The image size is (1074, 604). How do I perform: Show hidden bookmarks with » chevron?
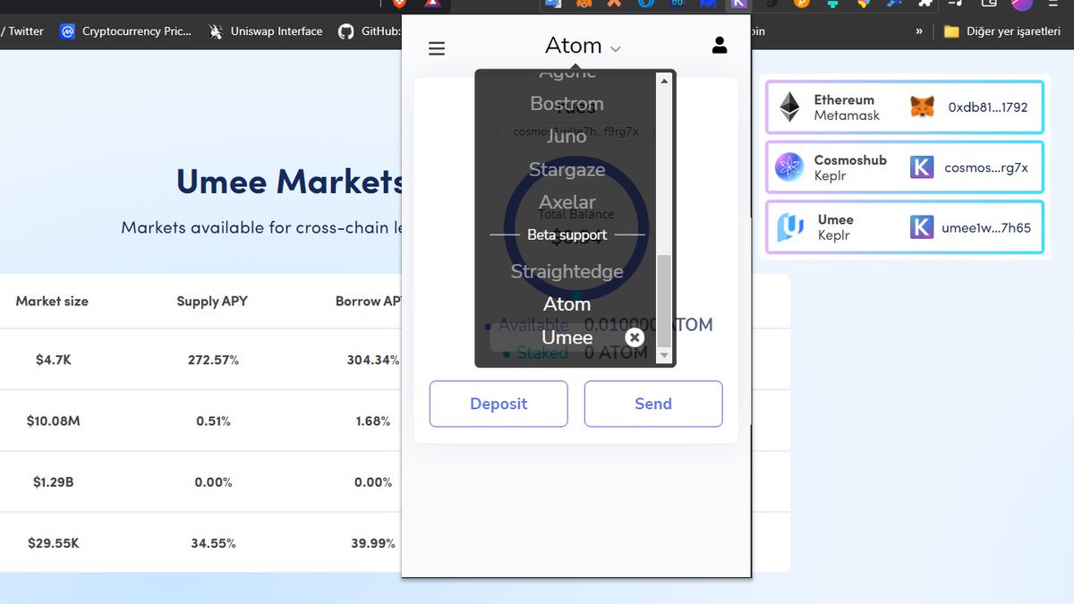(919, 31)
